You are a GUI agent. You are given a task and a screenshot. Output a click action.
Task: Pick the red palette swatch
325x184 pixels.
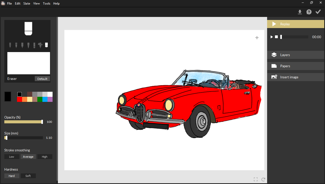(x=20, y=99)
